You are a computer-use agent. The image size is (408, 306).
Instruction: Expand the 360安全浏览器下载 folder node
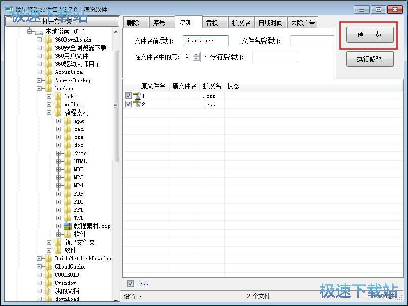pos(39,48)
